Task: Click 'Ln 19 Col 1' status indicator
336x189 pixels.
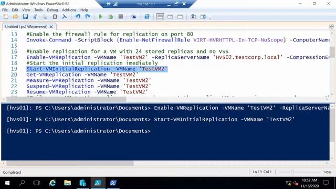Action: tap(262, 172)
